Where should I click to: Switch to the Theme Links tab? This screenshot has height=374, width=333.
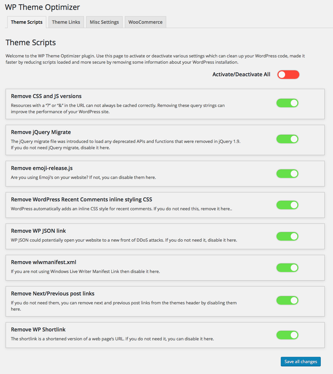[x=66, y=22]
